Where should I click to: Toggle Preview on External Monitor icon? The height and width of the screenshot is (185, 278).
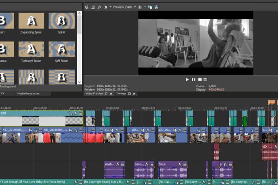pyautogui.click(x=93, y=7)
